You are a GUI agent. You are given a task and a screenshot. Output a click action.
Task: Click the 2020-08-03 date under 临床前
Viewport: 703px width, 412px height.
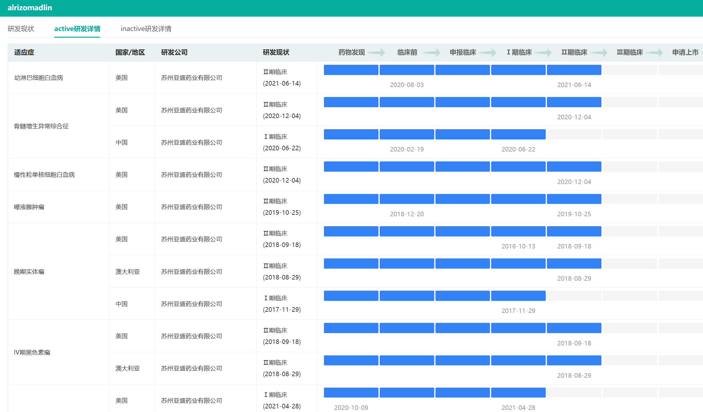[407, 85]
